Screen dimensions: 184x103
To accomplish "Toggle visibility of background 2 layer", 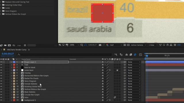I will pos(1,100).
